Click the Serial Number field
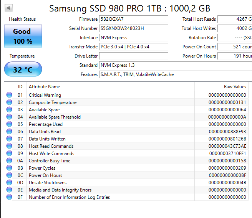Image resolution: width=252 pixels, height=218 pixels. click(x=133, y=28)
